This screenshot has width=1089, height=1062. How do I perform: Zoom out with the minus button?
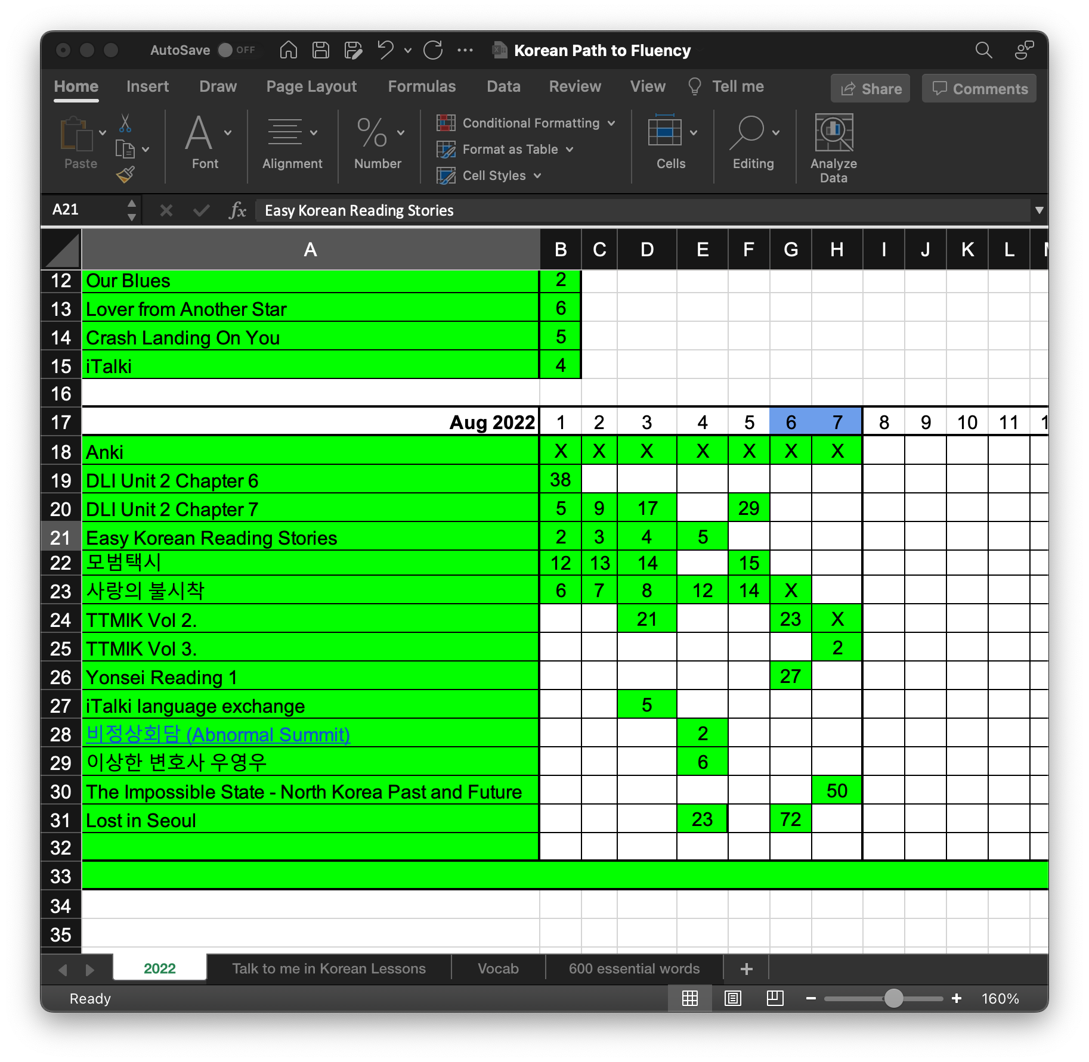pos(810,998)
